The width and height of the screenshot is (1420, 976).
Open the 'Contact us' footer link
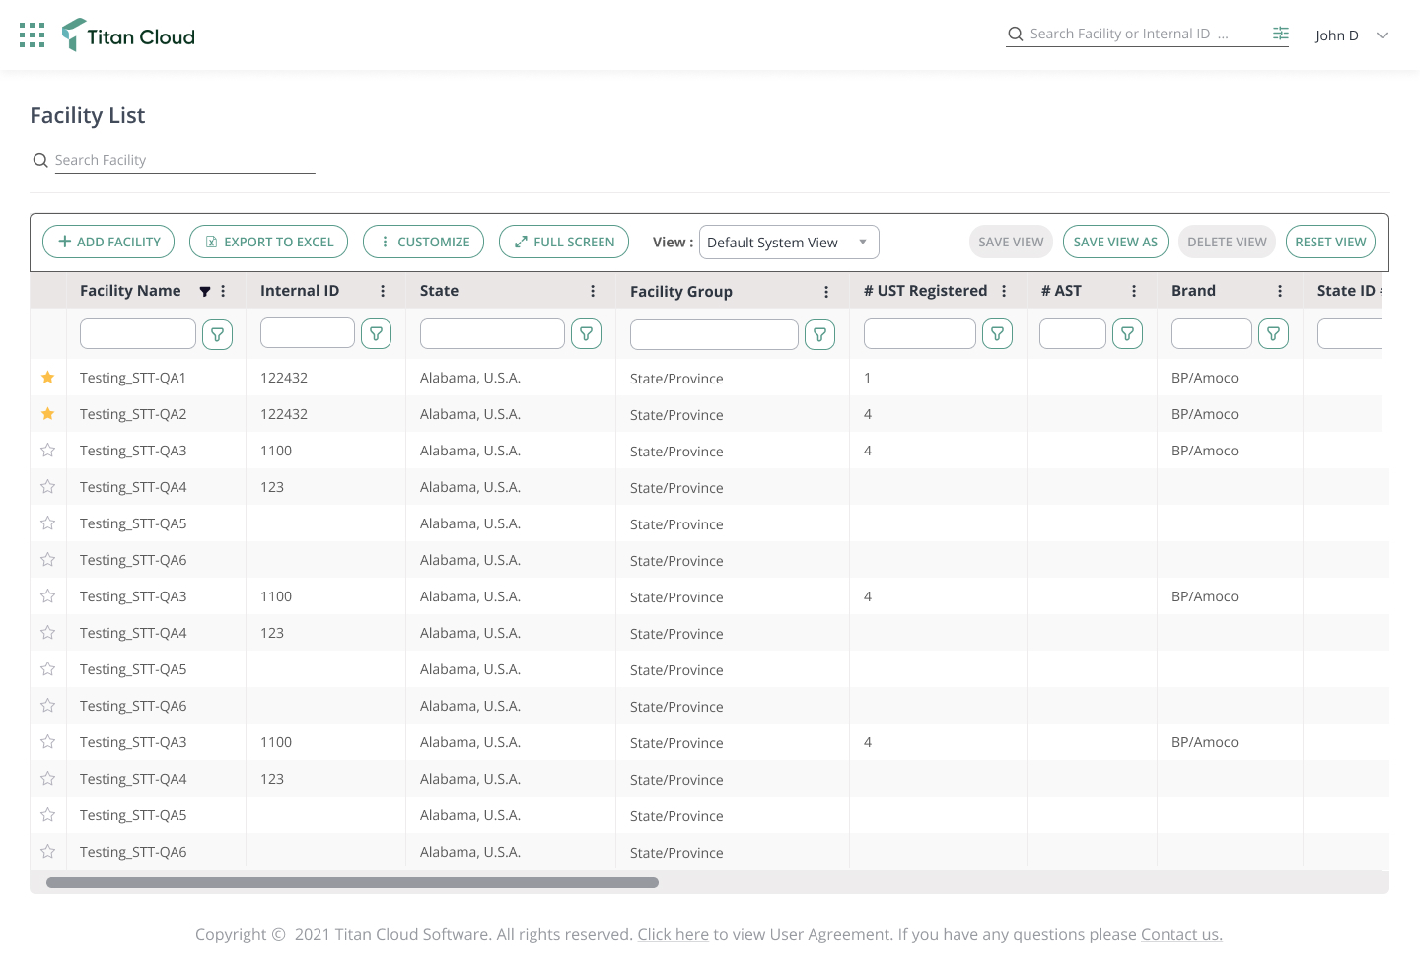1181,934
